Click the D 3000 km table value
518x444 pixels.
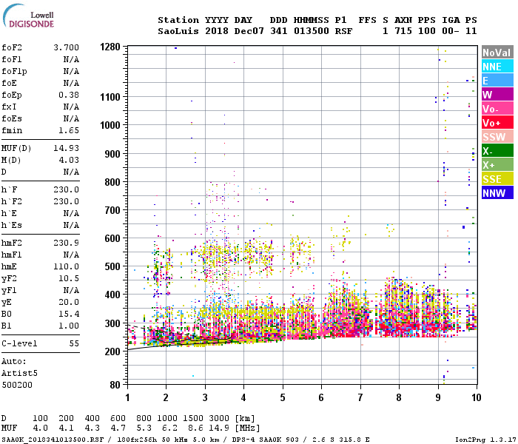219,418
